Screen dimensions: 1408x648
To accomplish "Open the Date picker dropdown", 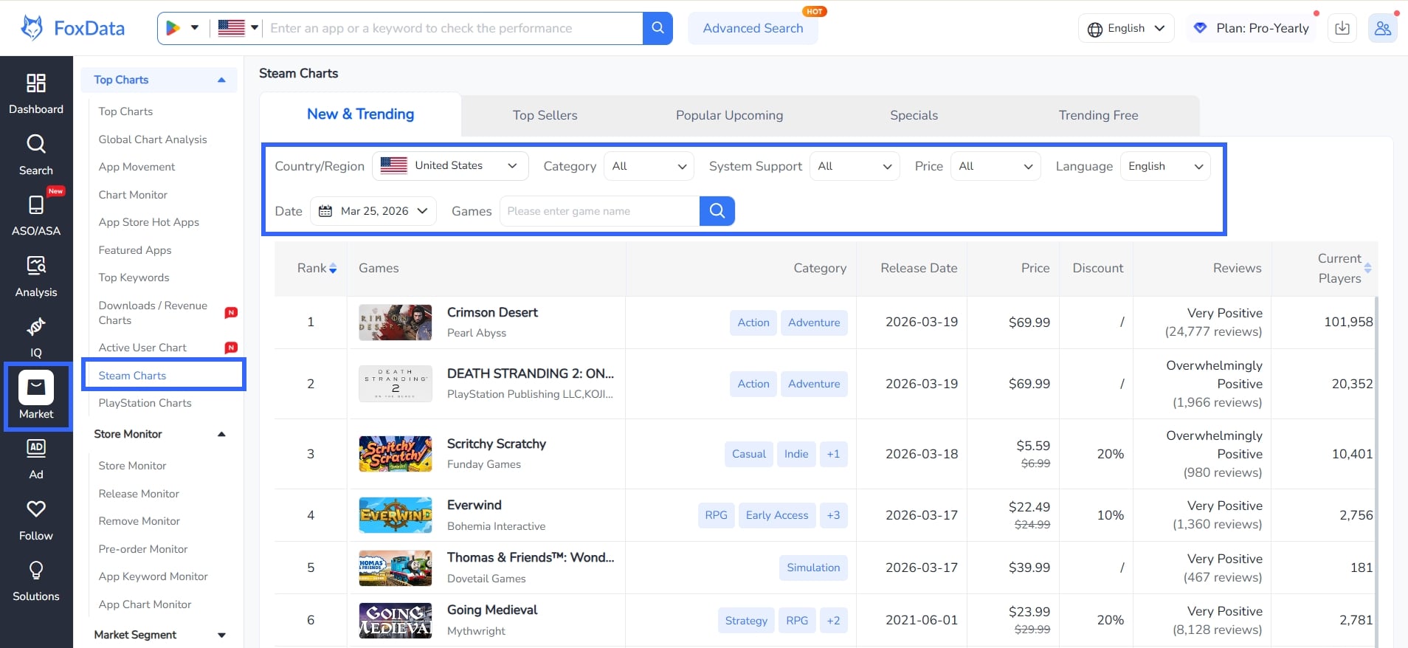I will (373, 211).
